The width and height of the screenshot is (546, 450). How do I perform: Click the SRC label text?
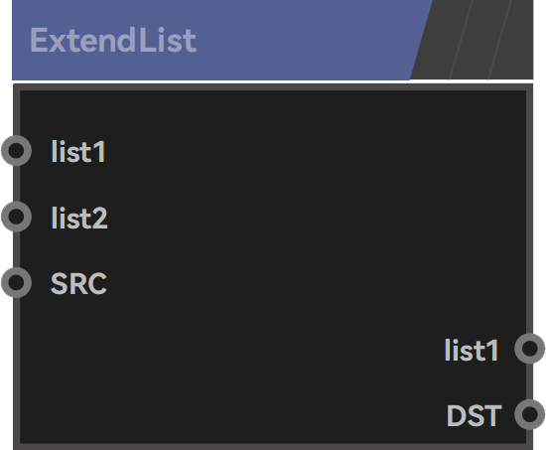click(x=78, y=283)
